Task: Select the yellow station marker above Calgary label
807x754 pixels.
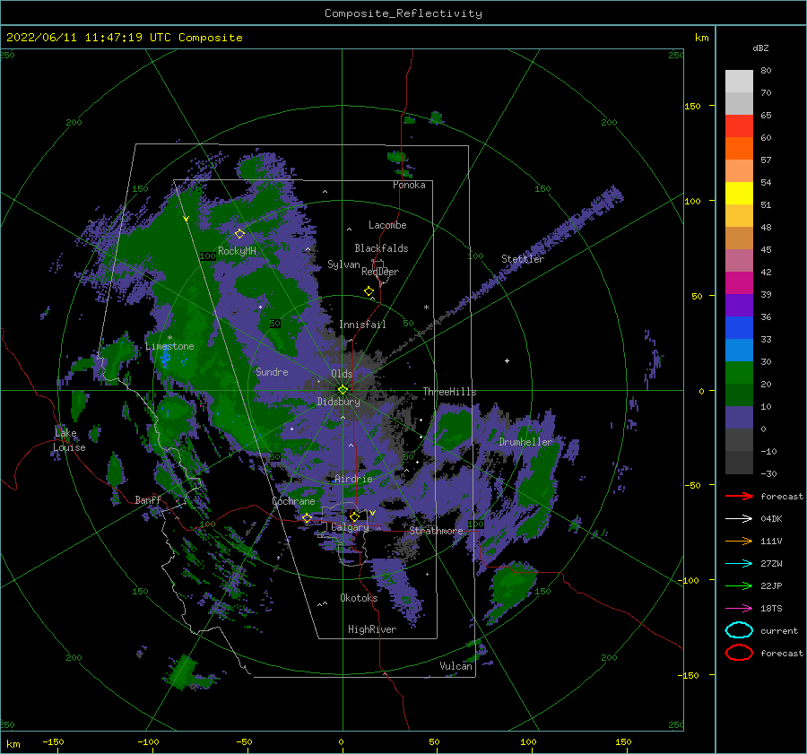Action: 354,516
